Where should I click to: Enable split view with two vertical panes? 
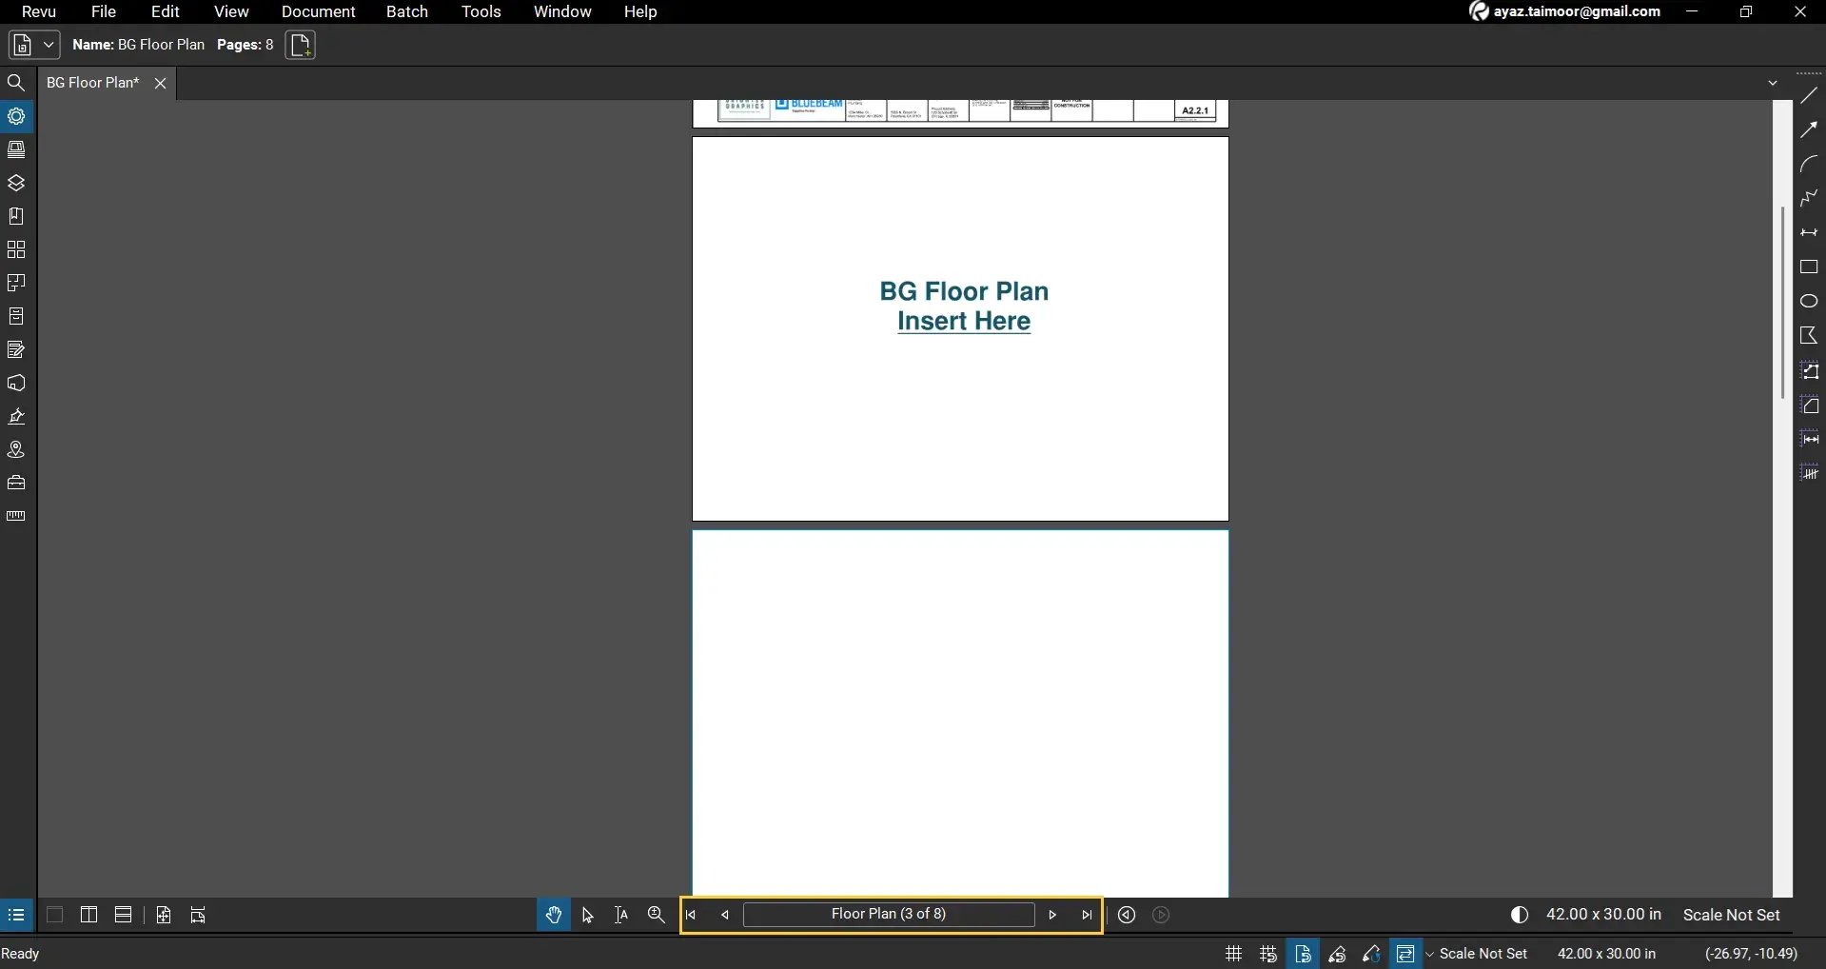(88, 915)
